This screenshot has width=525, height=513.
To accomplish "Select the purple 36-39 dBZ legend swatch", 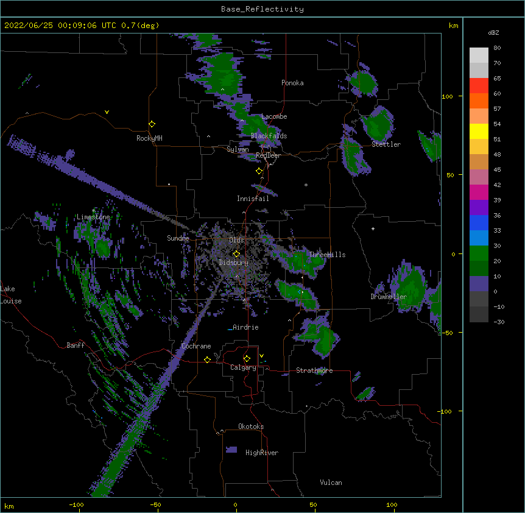I will [479, 208].
